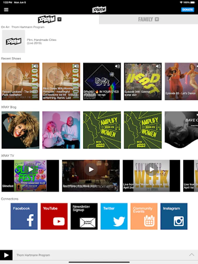Select the Connections section heading
198x264 pixels.
tap(10, 199)
